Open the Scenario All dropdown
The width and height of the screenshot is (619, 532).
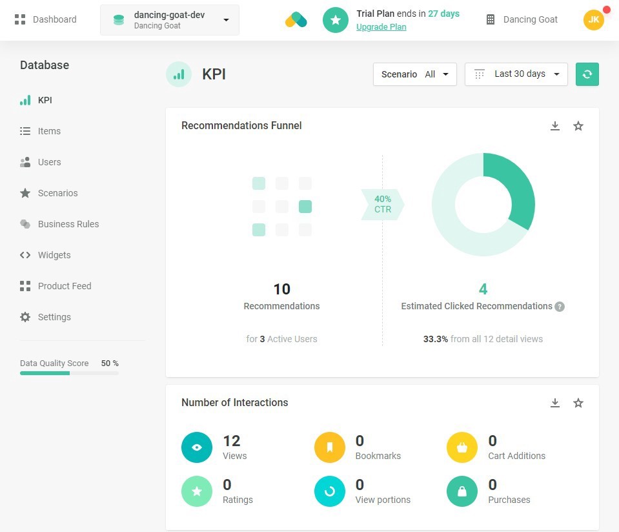coord(415,74)
